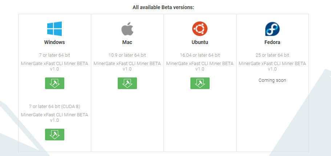Download the Windows 64 bit miner
Image resolution: width=331 pixels, height=156 pixels.
pyautogui.click(x=55, y=83)
